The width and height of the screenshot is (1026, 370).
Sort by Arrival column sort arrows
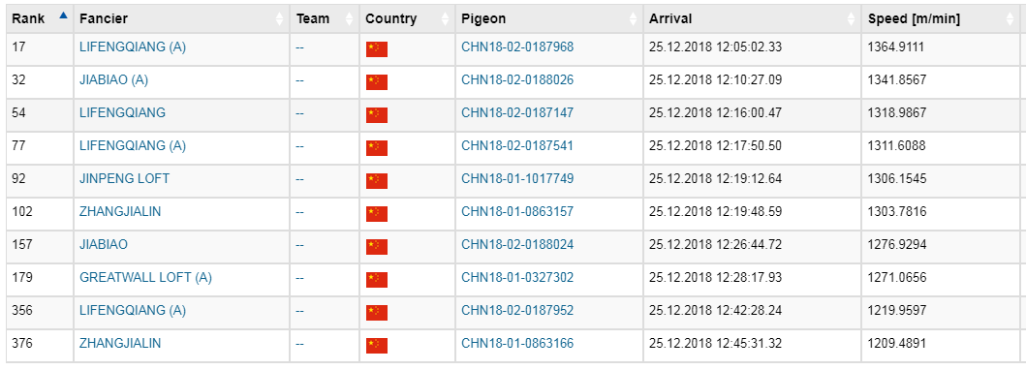(x=852, y=19)
